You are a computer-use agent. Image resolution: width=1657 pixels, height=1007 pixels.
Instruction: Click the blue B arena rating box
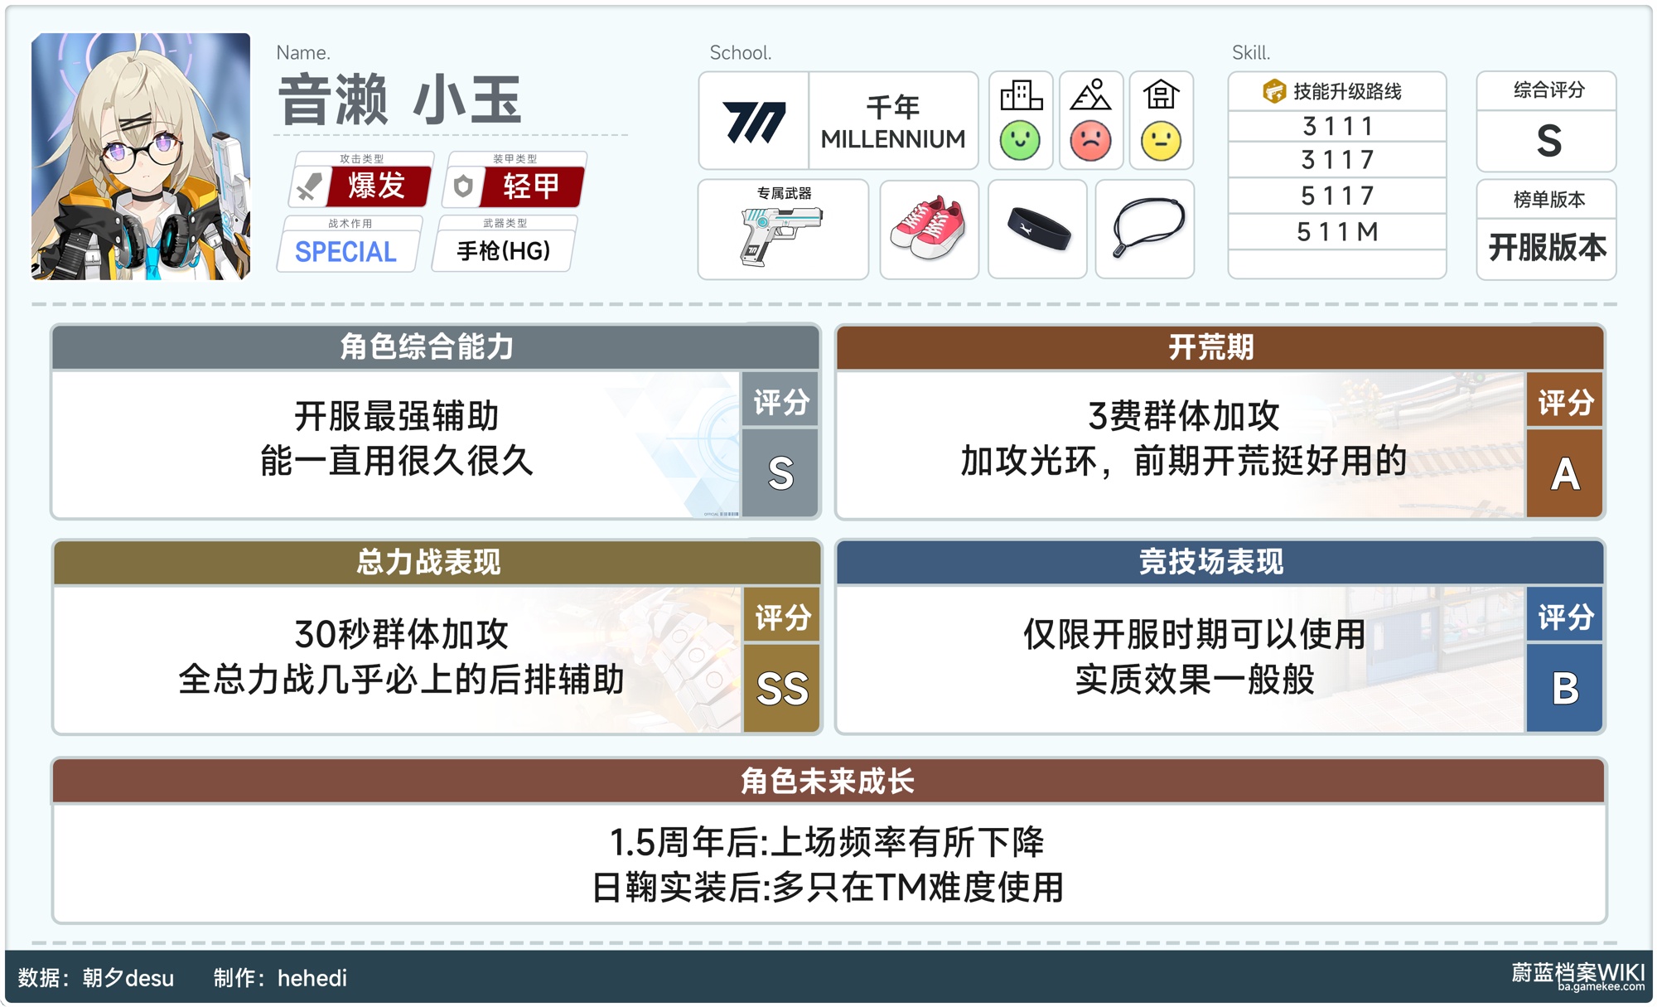click(x=1564, y=688)
